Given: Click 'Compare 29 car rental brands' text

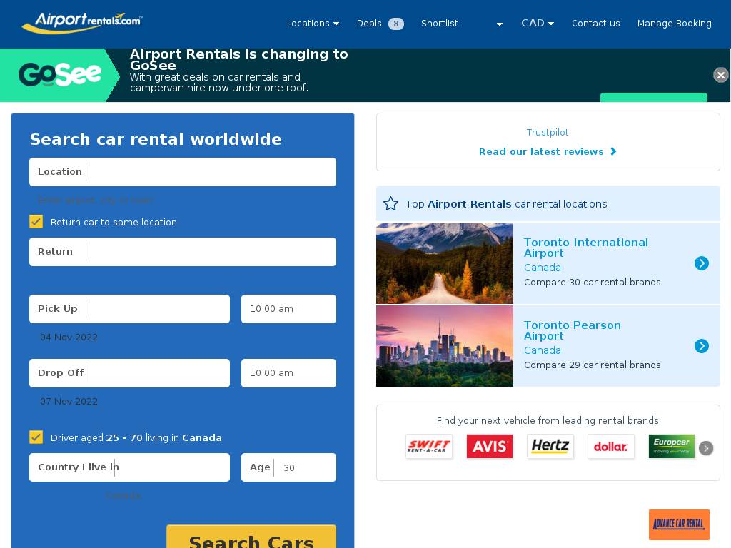Looking at the screenshot, I should 592,365.
